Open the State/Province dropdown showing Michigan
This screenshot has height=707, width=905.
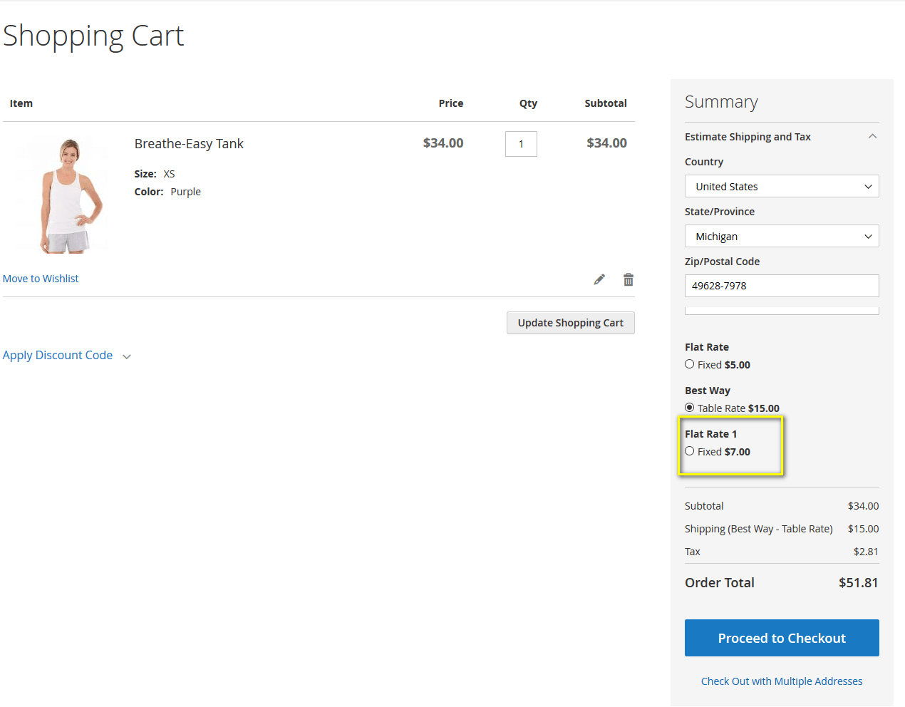782,237
